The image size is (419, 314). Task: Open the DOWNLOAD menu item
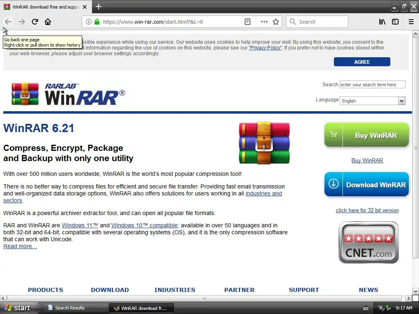[110, 290]
